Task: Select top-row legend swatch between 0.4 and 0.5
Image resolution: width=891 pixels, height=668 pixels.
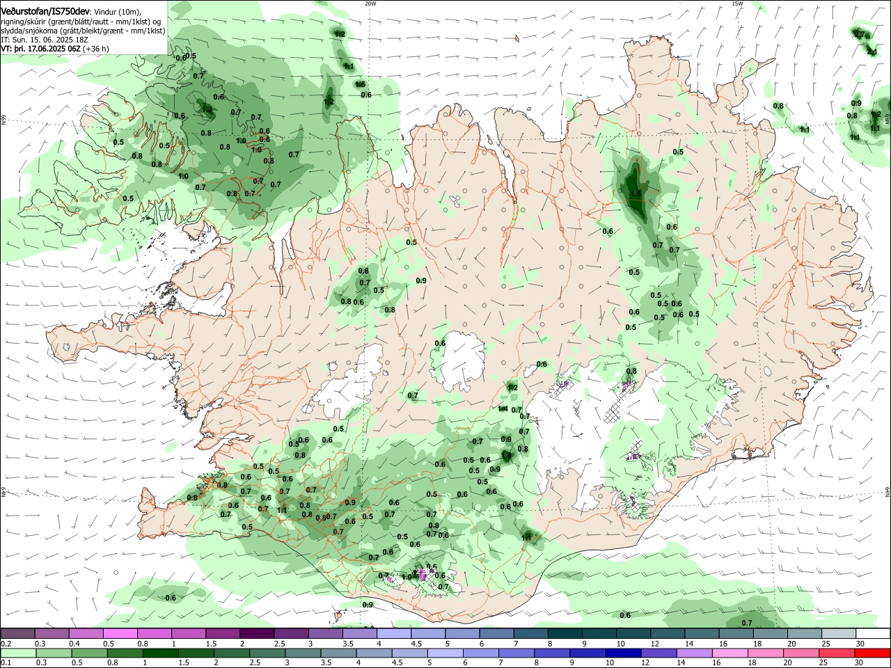Action: point(86,634)
